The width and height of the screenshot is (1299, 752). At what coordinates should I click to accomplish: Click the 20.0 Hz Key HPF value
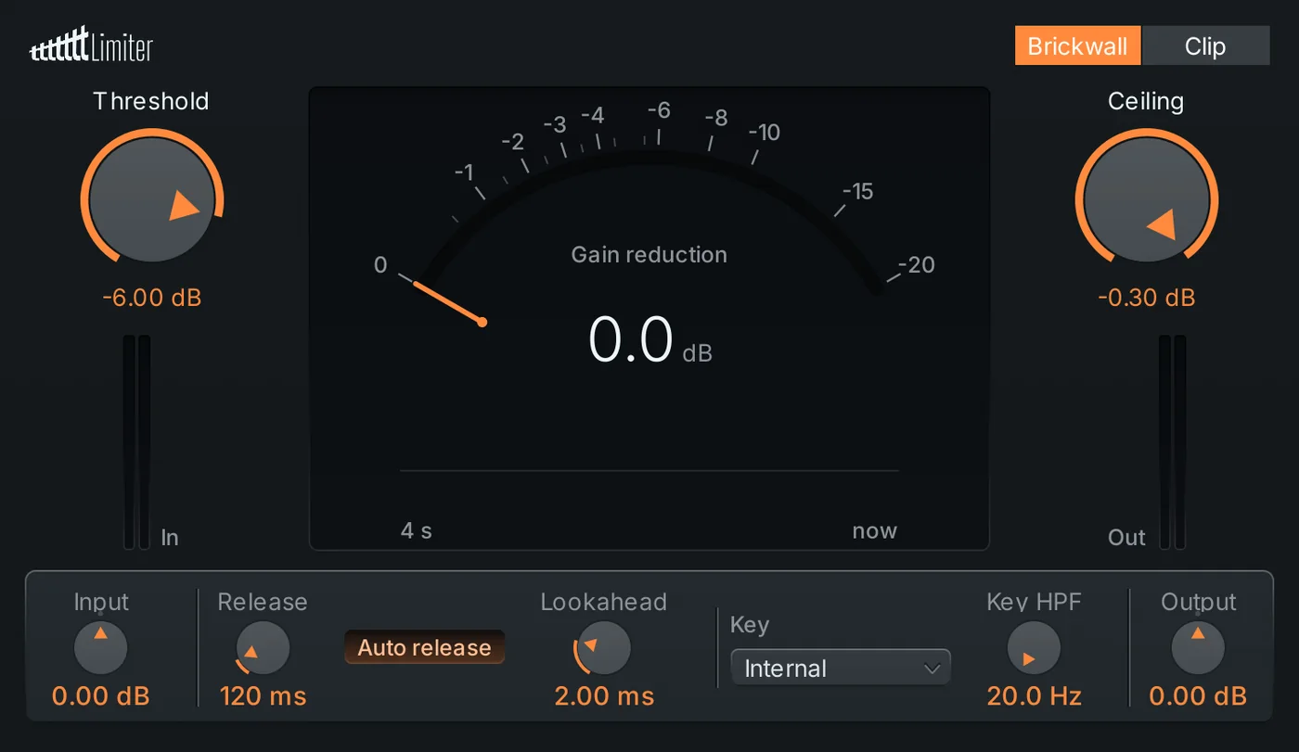pyautogui.click(x=1035, y=696)
